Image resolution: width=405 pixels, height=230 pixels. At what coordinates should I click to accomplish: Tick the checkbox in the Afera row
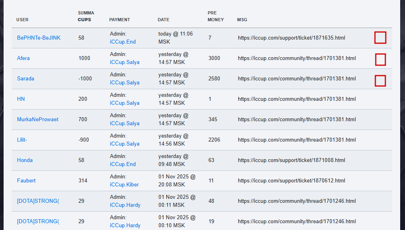380,60
